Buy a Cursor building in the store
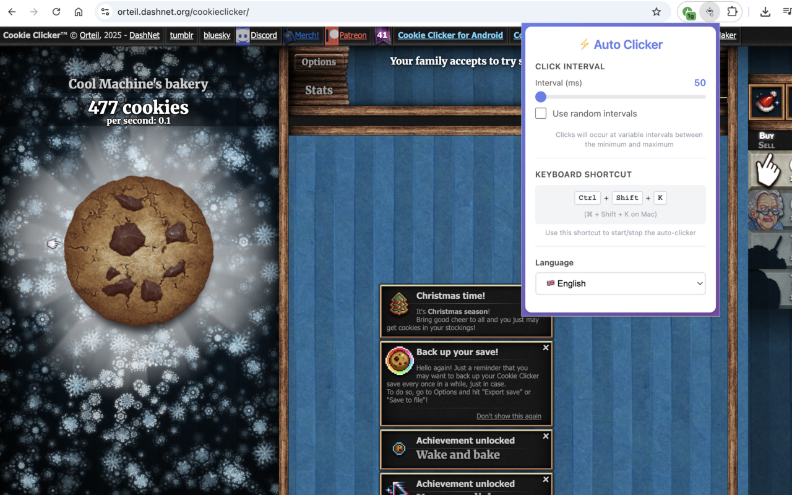 coord(770,170)
